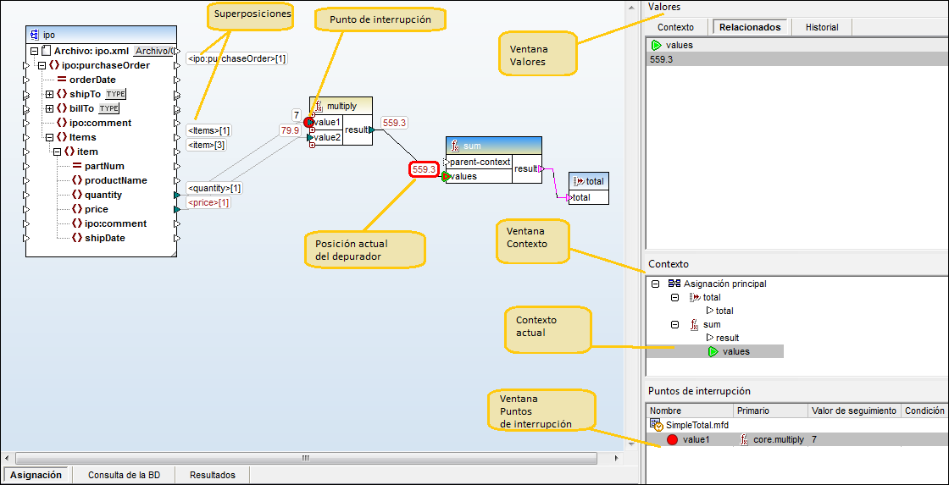Image resolution: width=949 pixels, height=485 pixels.
Task: Click the total output component icon
Action: click(x=579, y=181)
